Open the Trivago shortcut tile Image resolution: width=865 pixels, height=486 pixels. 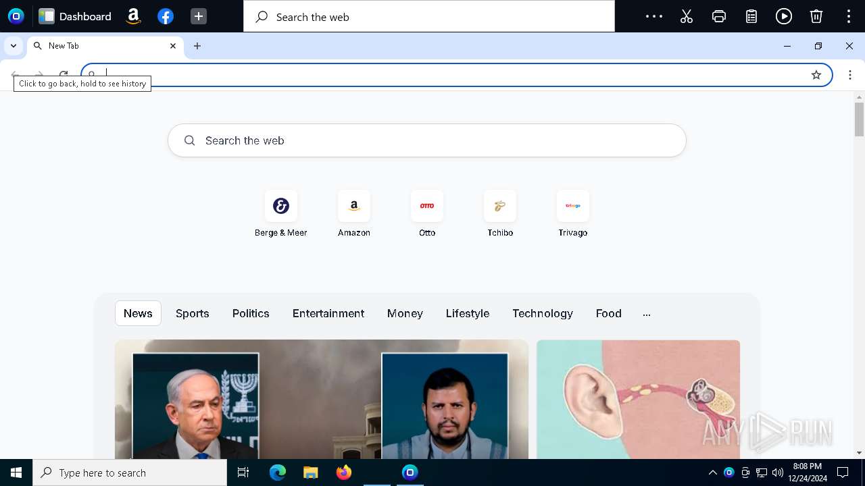(573, 214)
